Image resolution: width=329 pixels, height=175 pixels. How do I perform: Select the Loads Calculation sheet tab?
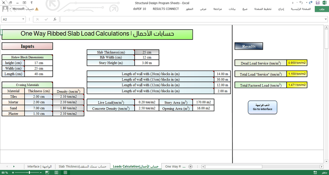point(136,166)
